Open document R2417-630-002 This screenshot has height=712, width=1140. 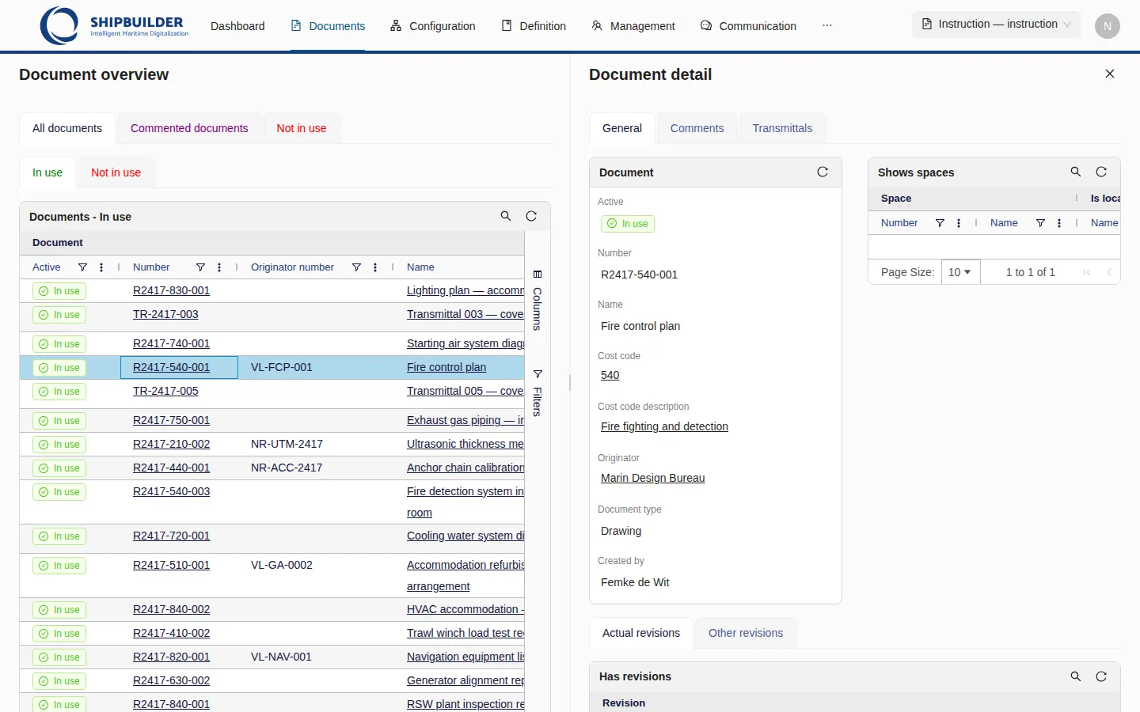(x=171, y=680)
